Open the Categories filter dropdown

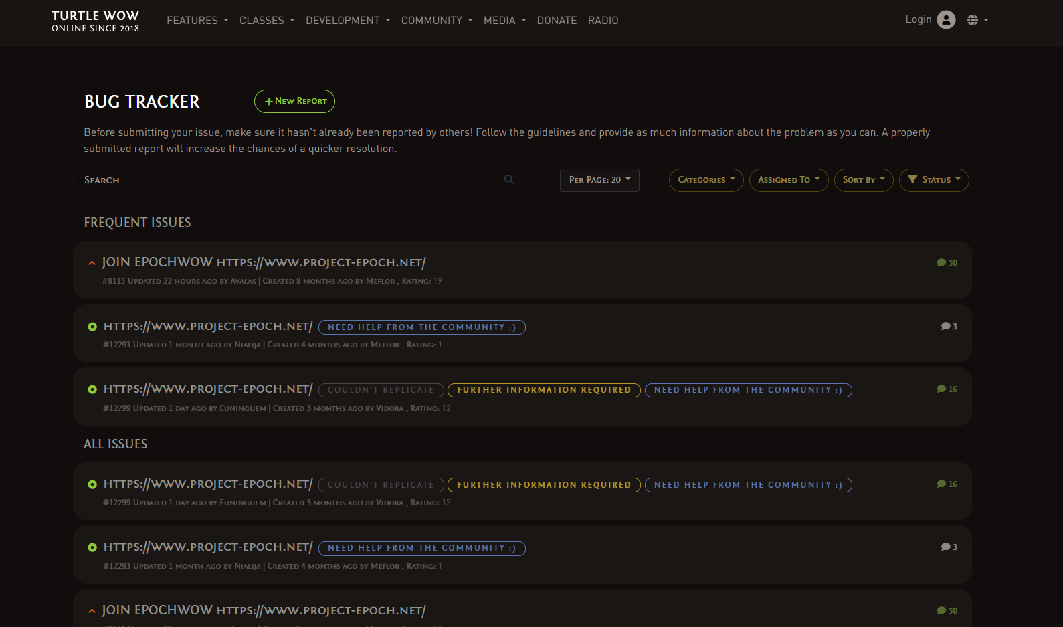[x=706, y=180]
